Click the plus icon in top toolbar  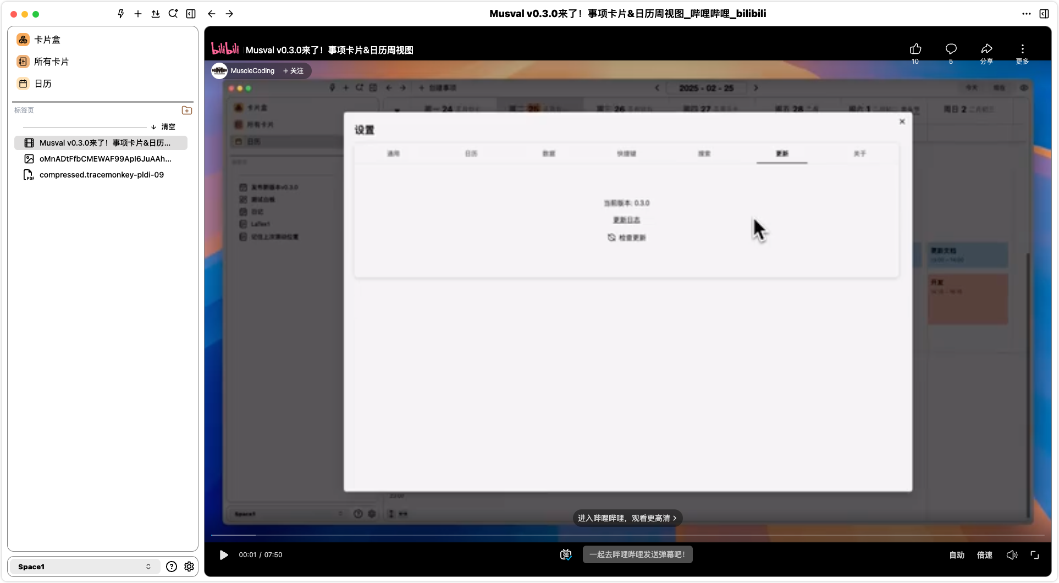(138, 14)
